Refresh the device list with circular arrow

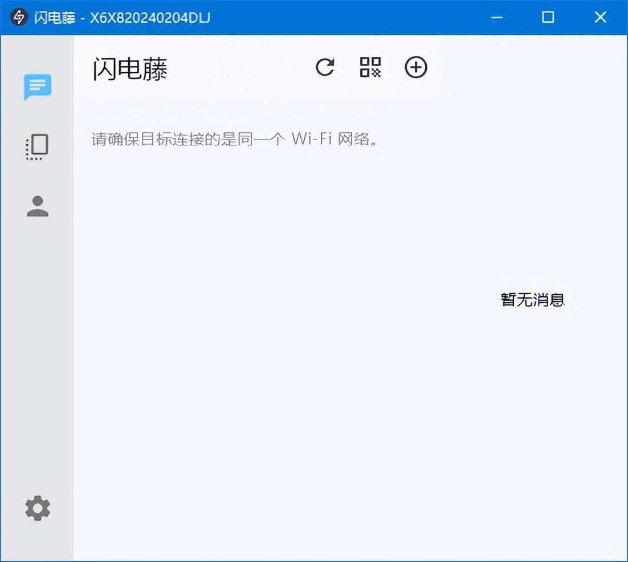(x=325, y=67)
